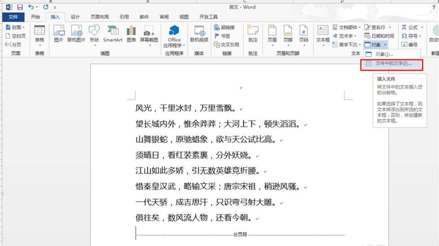Open the 文档部件 quick parts menu
The image size is (439, 246).
click(347, 27)
